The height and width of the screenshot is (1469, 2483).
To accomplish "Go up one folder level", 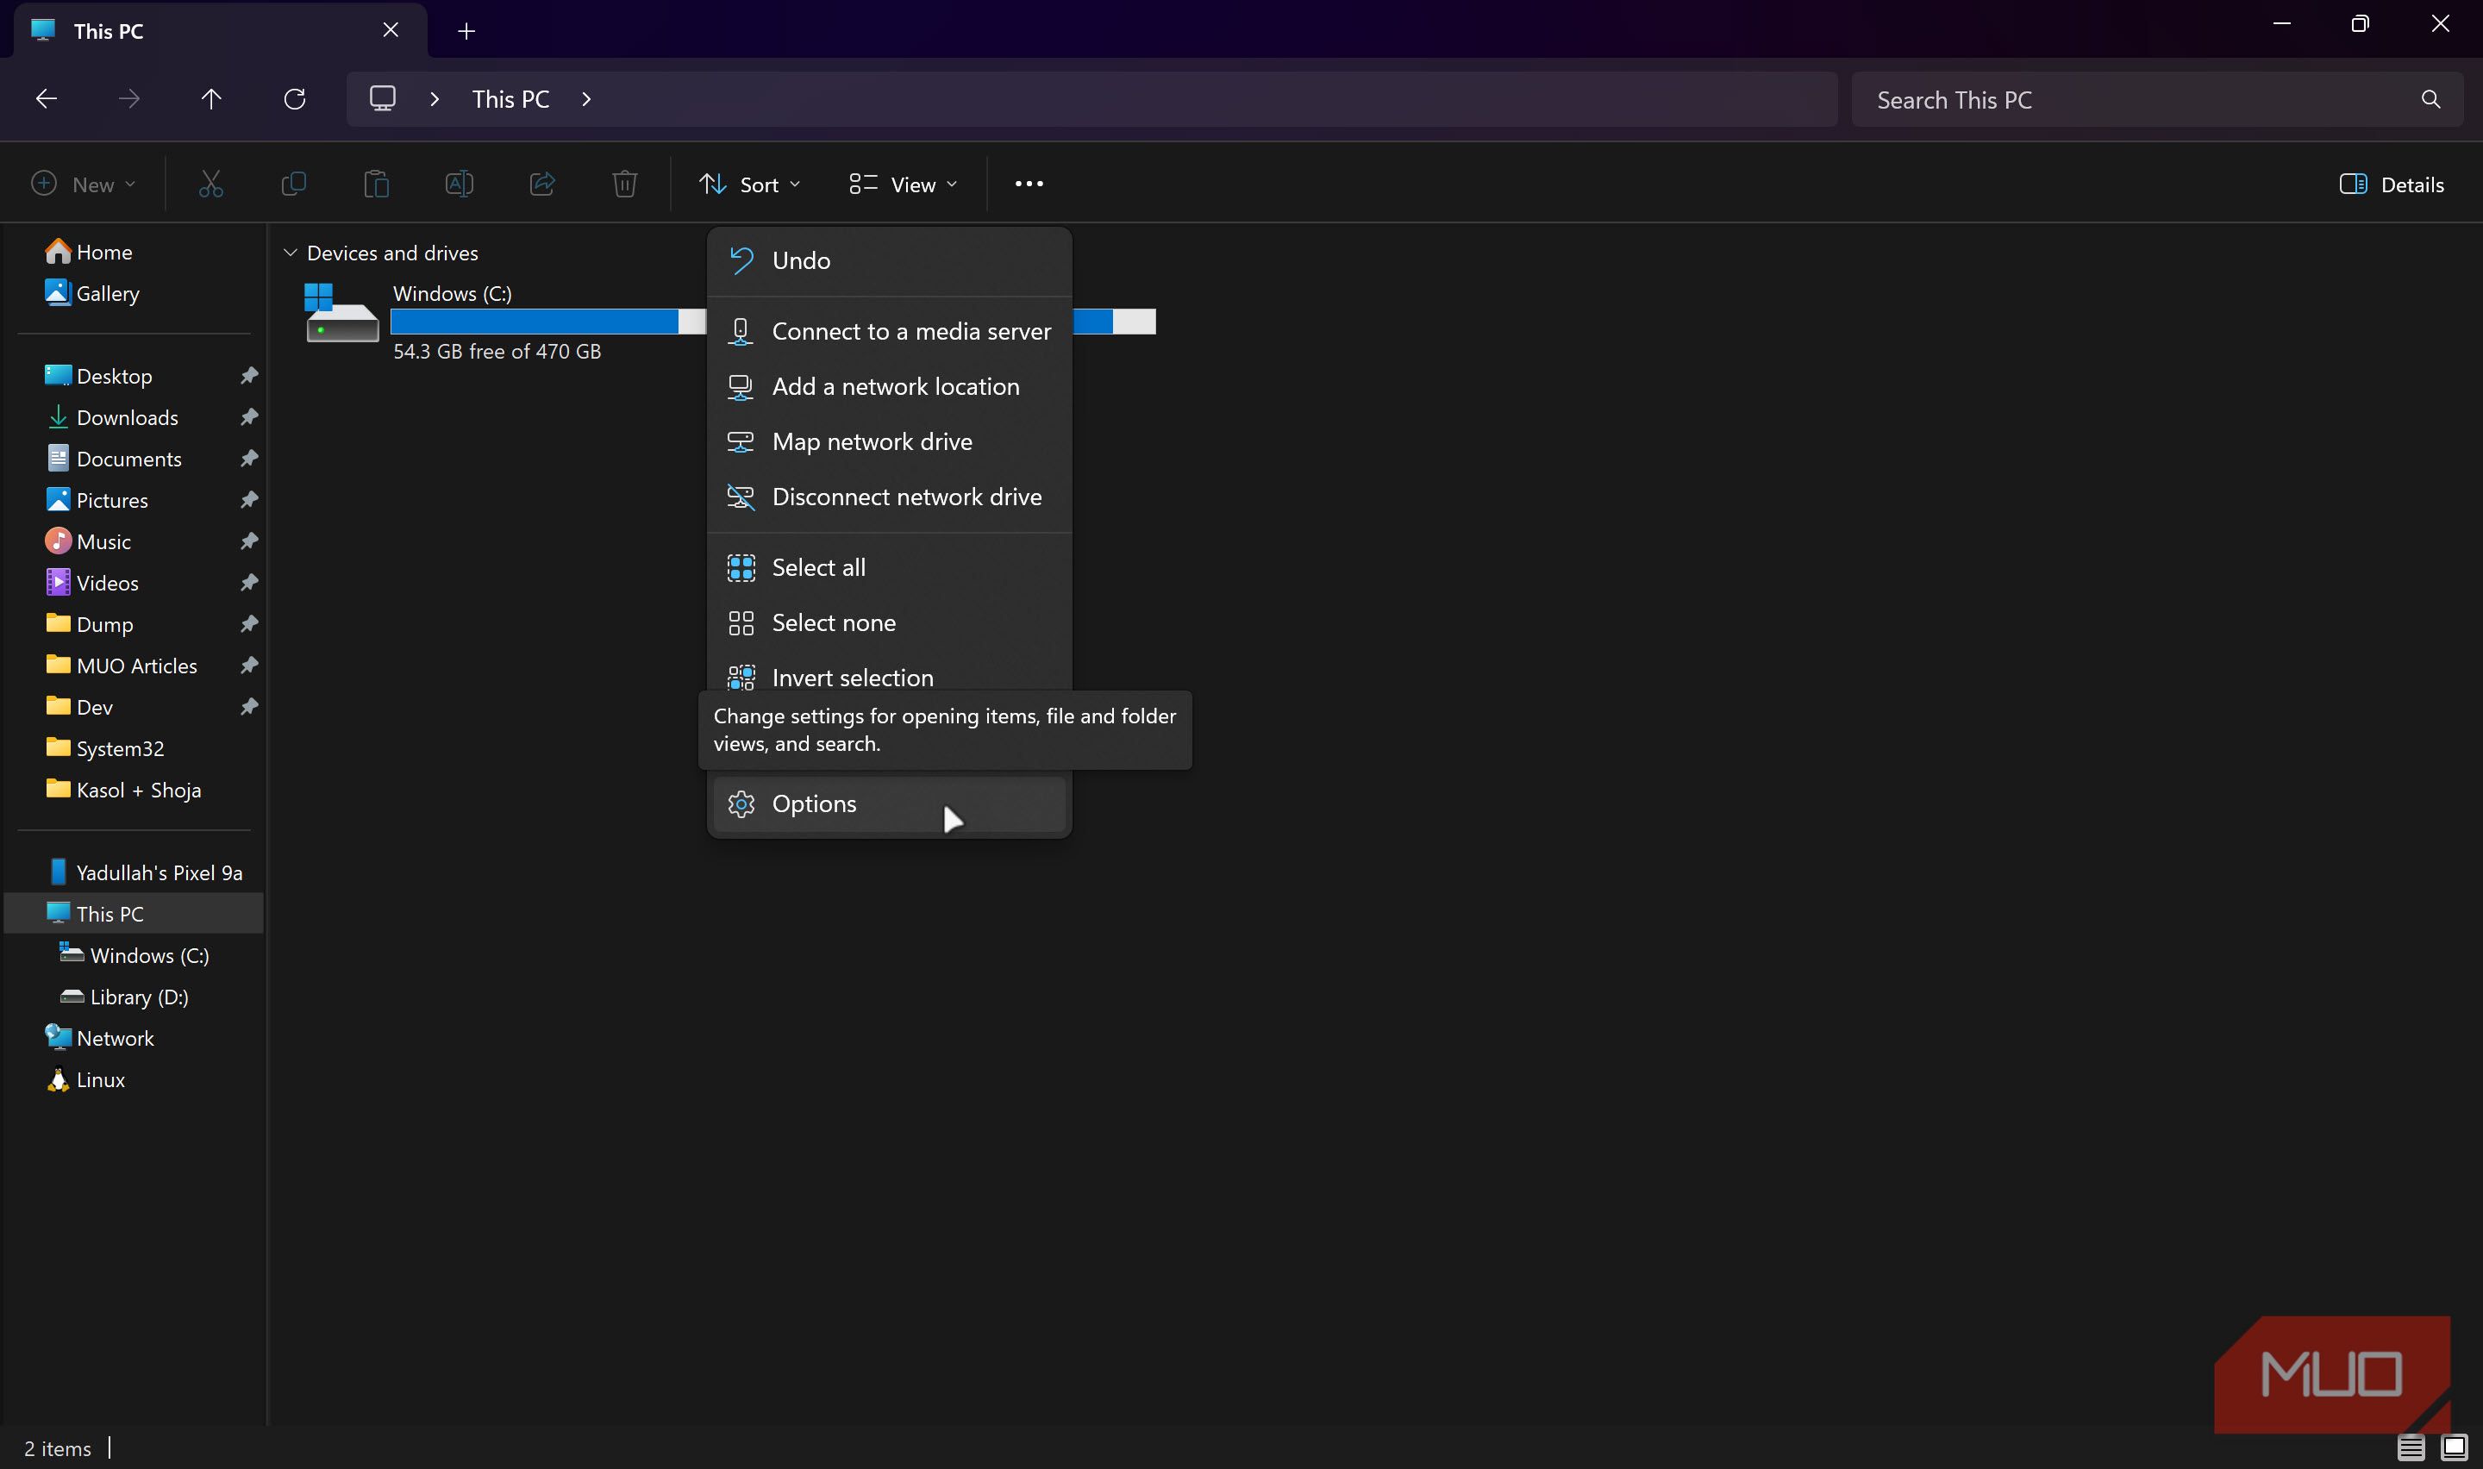I will (x=210, y=99).
